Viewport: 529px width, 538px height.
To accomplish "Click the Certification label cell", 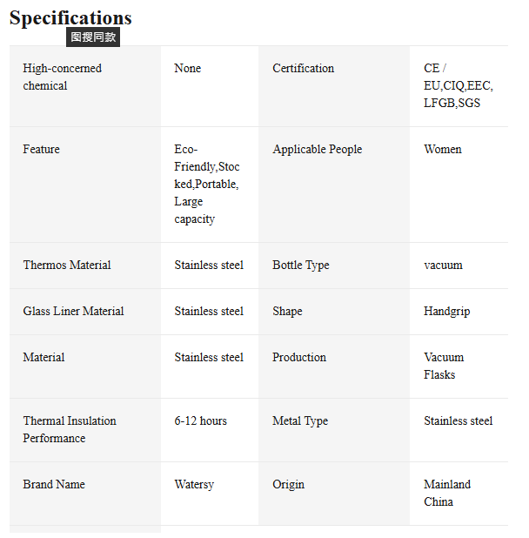I will pos(303,69).
